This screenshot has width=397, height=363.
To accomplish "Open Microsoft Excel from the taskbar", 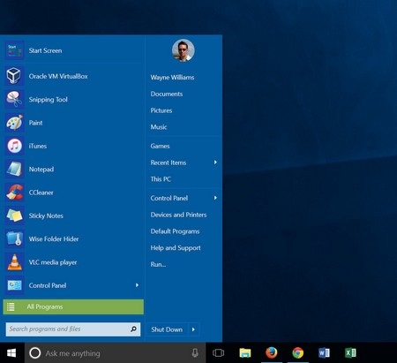I will point(350,352).
